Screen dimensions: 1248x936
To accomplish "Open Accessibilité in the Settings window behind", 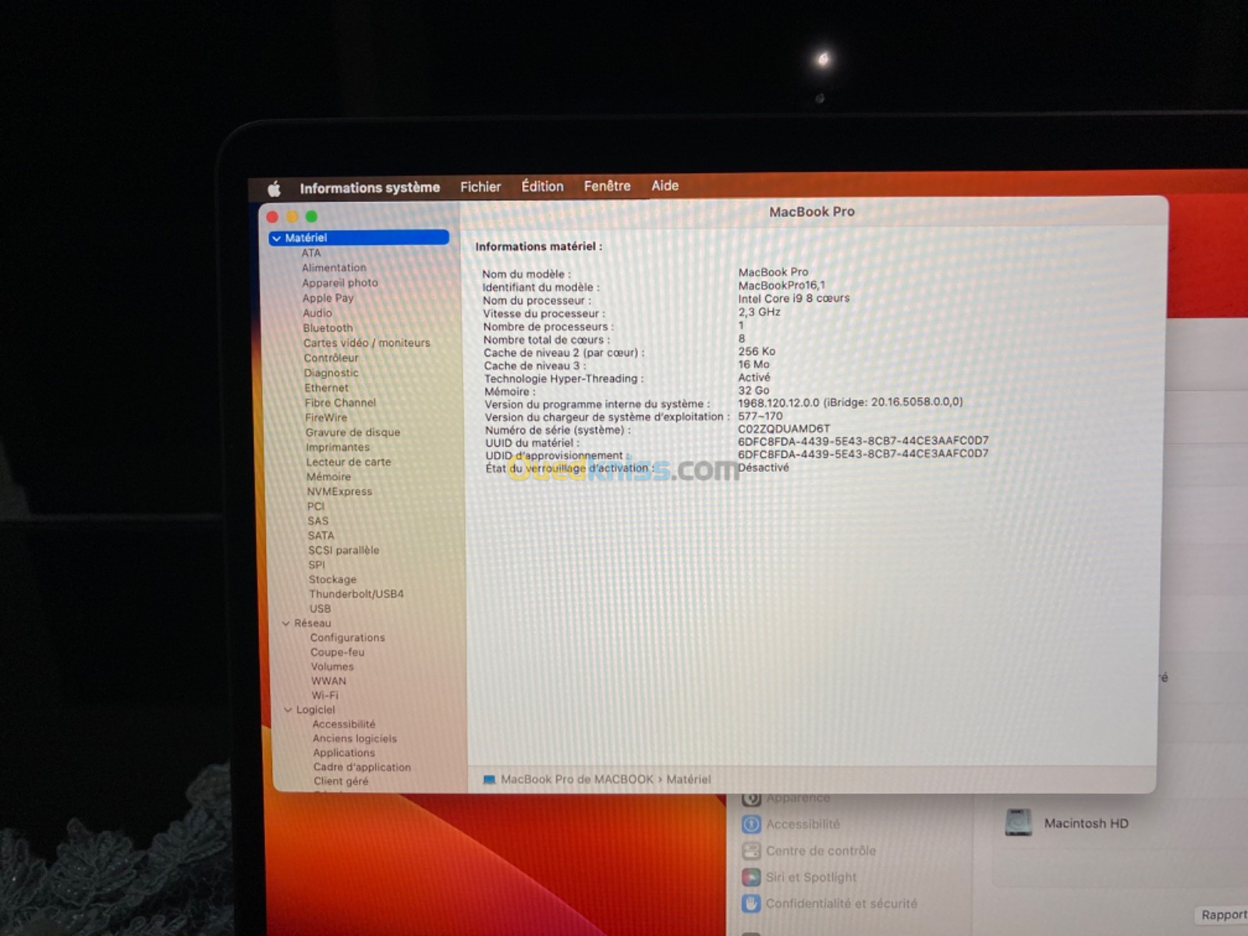I will pyautogui.click(x=803, y=824).
